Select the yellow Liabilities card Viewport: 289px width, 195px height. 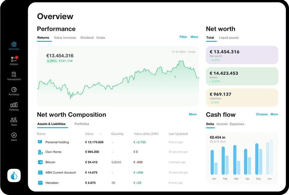pos(242,98)
